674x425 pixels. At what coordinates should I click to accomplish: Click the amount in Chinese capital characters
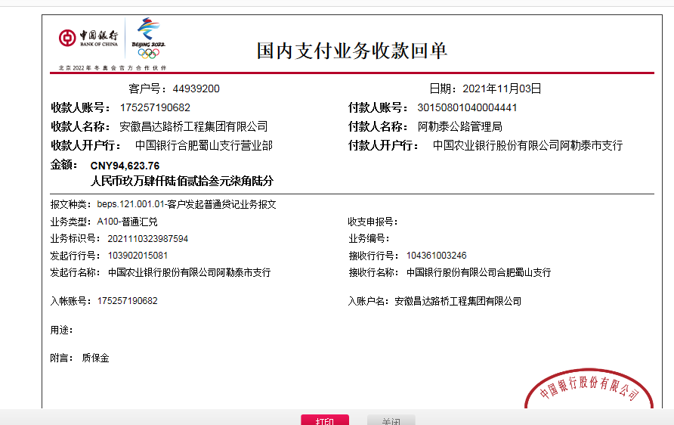click(181, 181)
